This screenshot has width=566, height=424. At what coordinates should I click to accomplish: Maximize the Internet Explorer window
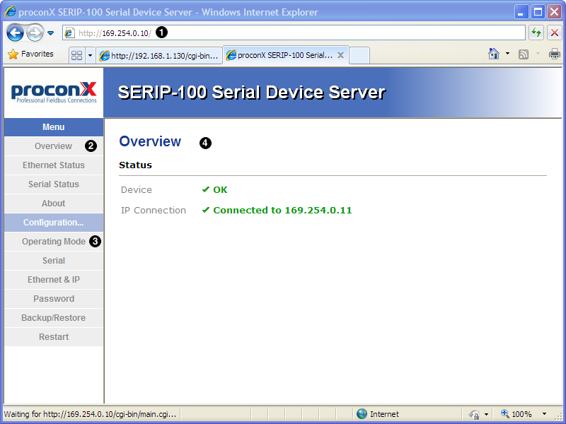(538, 12)
